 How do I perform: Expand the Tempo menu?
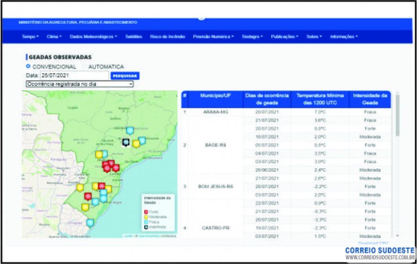pyautogui.click(x=30, y=37)
